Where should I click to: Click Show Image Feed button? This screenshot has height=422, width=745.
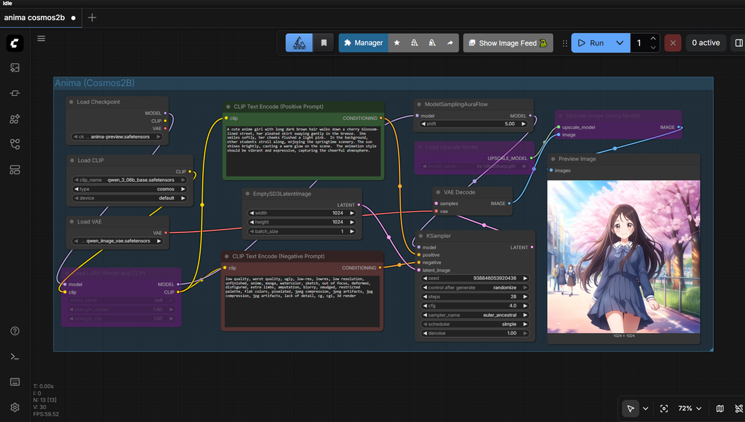(508, 43)
